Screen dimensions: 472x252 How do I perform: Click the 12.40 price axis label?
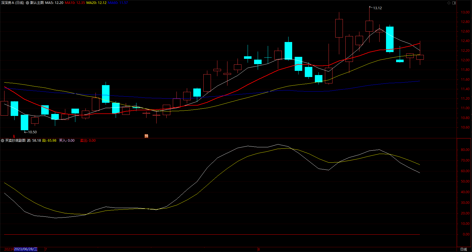(465, 41)
